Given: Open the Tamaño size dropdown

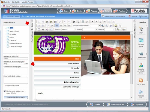Looking at the screenshot, I should click(110, 30).
